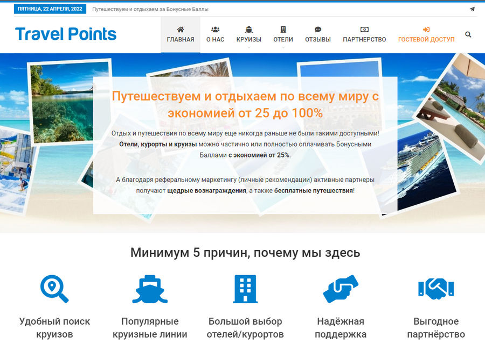Click the tagline Путешествуем и отдыхаем за Бонусные Баллы

click(150, 9)
